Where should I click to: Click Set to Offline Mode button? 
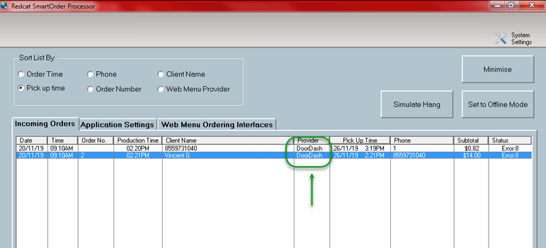pos(497,104)
